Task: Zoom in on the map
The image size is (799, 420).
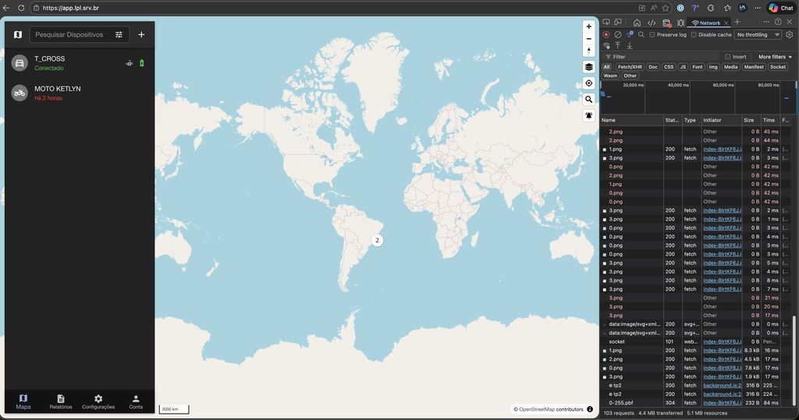Action: pyautogui.click(x=588, y=26)
